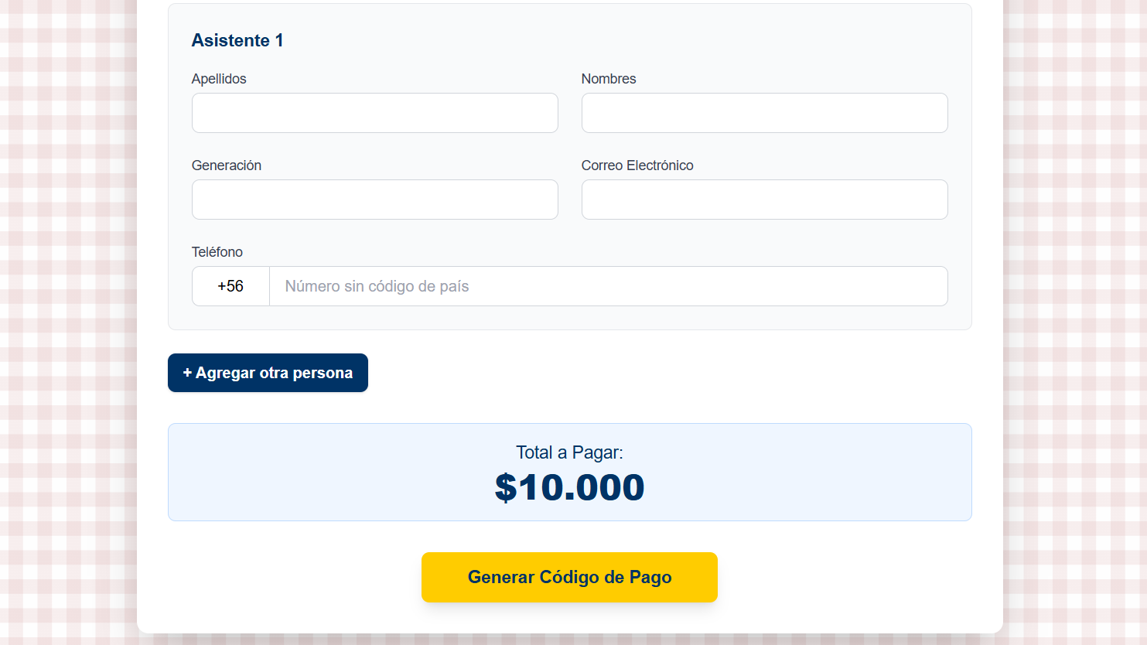Click the Total a Pagar summary box
The height and width of the screenshot is (645, 1147).
[570, 472]
